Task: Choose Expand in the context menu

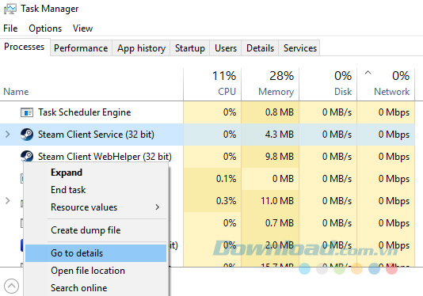Action: 96,173
